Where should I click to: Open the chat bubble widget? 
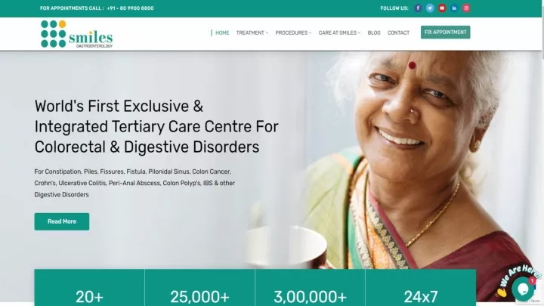[x=523, y=289]
